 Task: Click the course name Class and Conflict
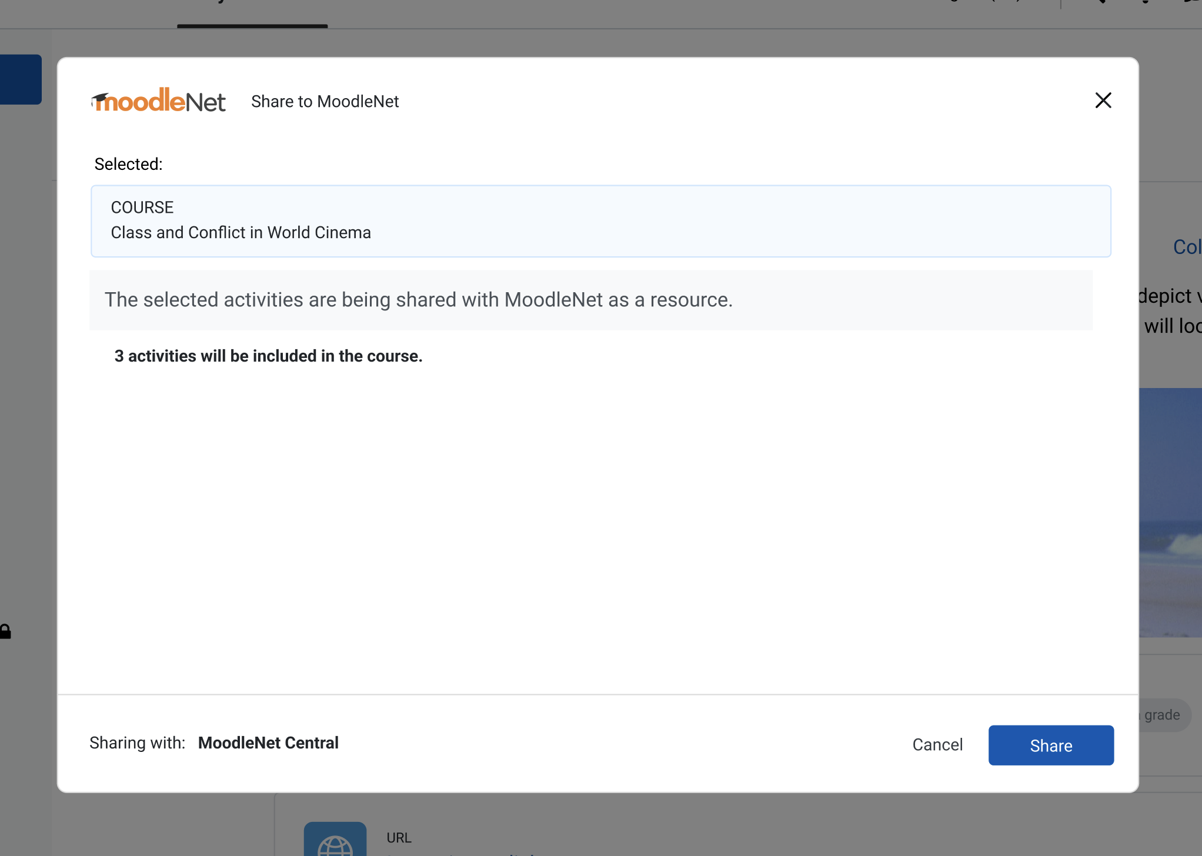(241, 232)
